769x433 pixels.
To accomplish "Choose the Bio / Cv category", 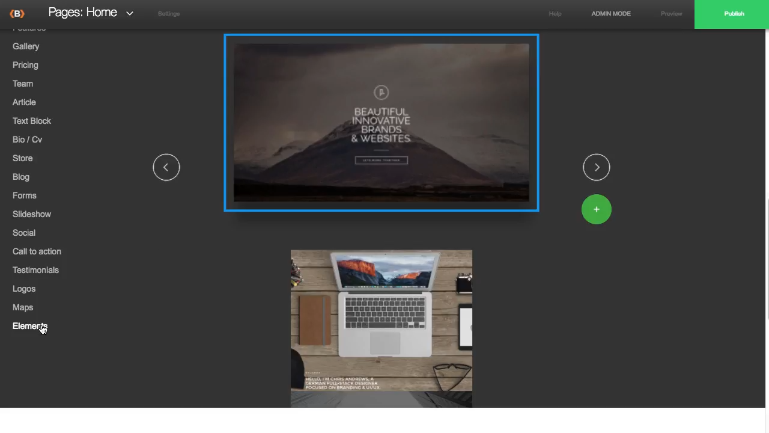I will [27, 140].
